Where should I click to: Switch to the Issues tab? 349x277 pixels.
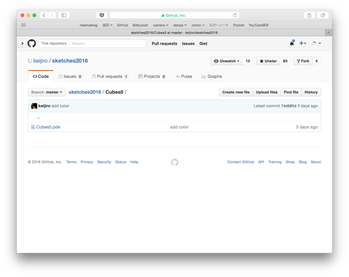(x=70, y=76)
